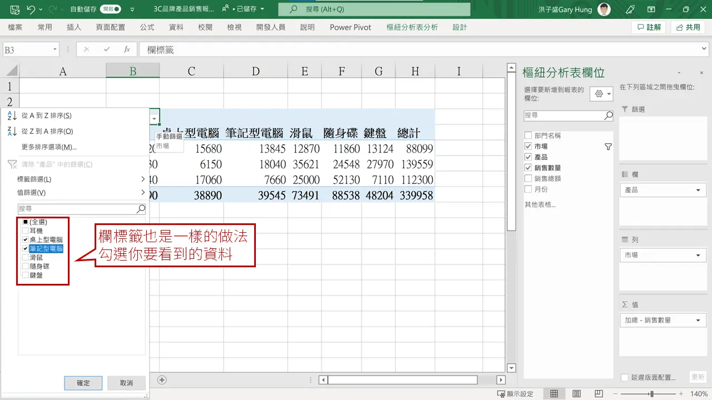Open the 產品 column area dropdown
The width and height of the screenshot is (712, 400).
pos(698,190)
